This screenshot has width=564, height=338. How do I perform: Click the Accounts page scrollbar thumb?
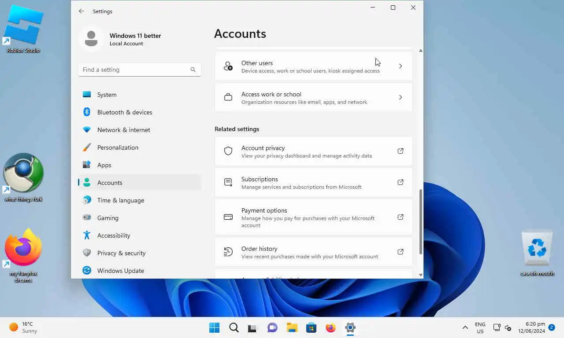coord(421,222)
